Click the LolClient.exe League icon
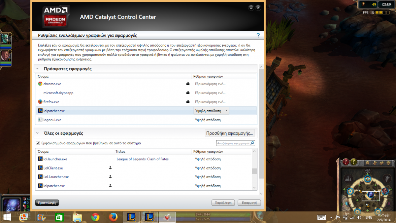Image resolution: width=396 pixels, height=223 pixels. pos(40,168)
